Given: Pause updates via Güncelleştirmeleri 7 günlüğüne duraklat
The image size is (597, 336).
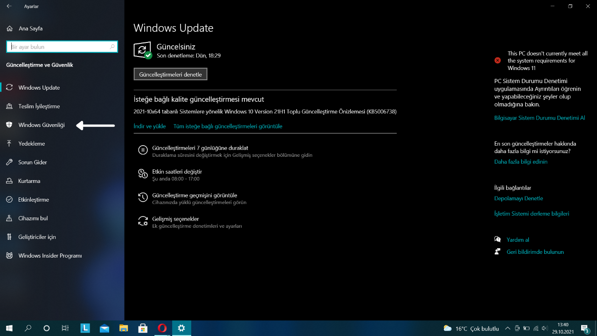Looking at the screenshot, I should [199, 147].
